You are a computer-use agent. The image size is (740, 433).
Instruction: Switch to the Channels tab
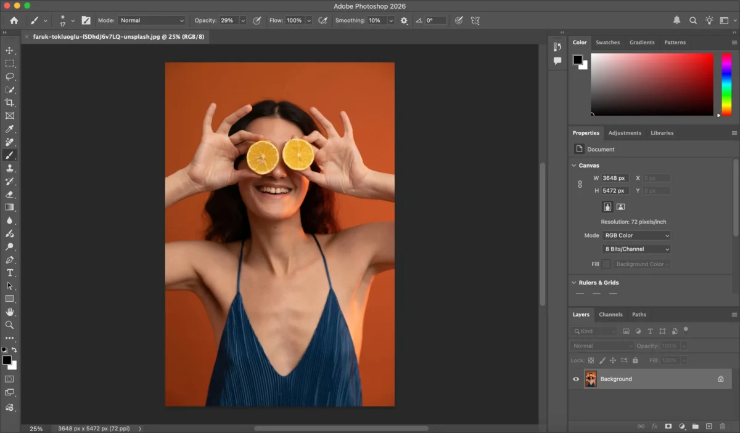coord(610,315)
